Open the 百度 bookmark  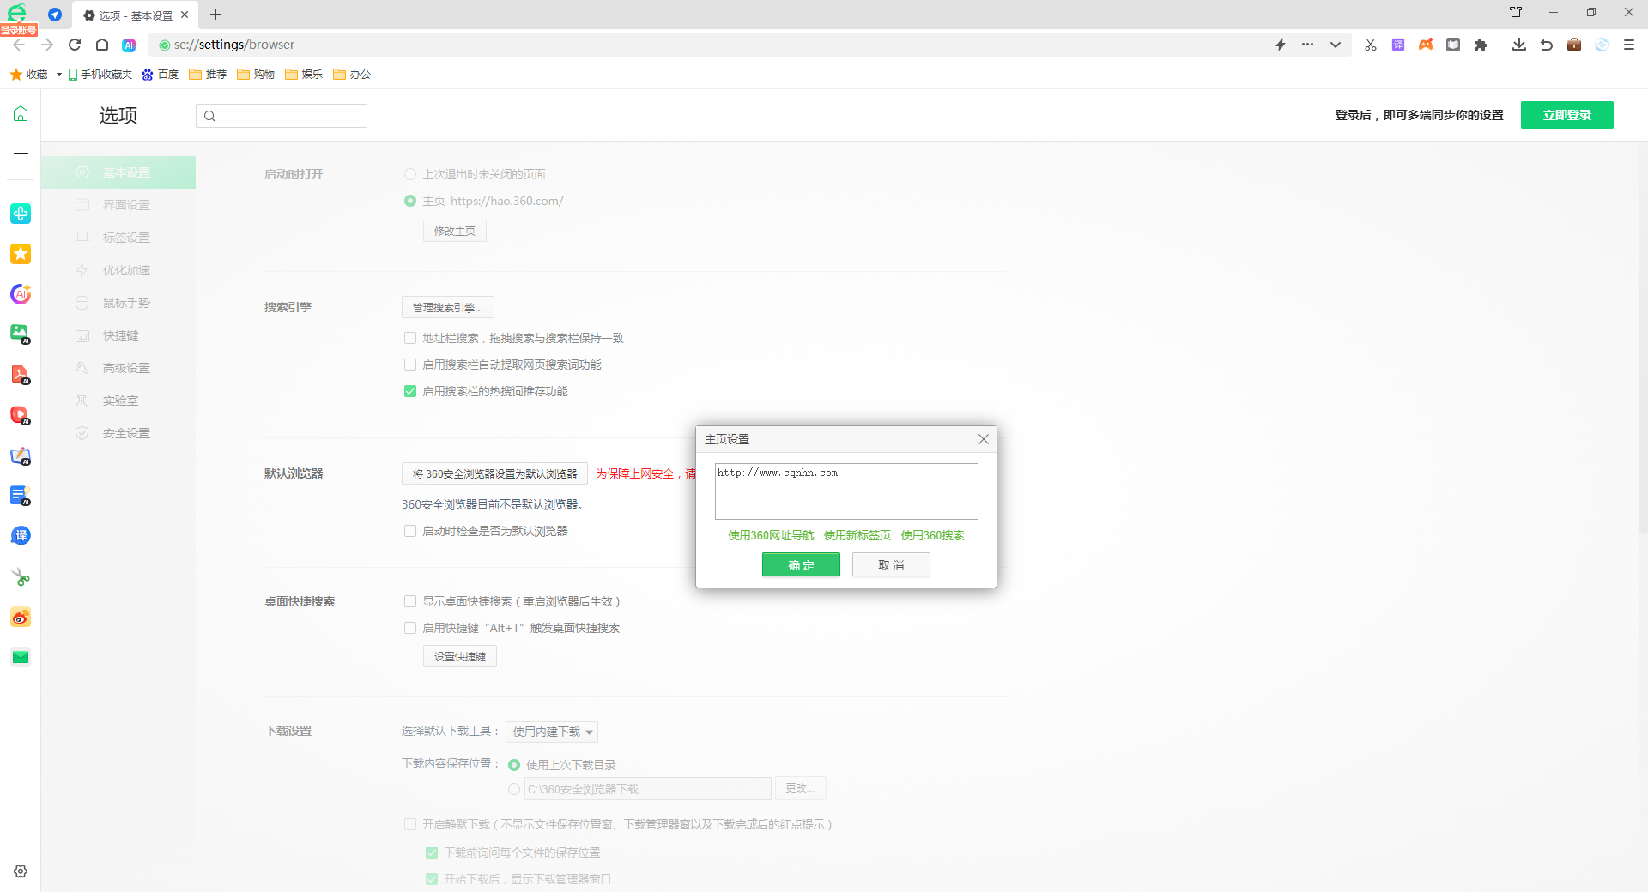click(x=161, y=75)
